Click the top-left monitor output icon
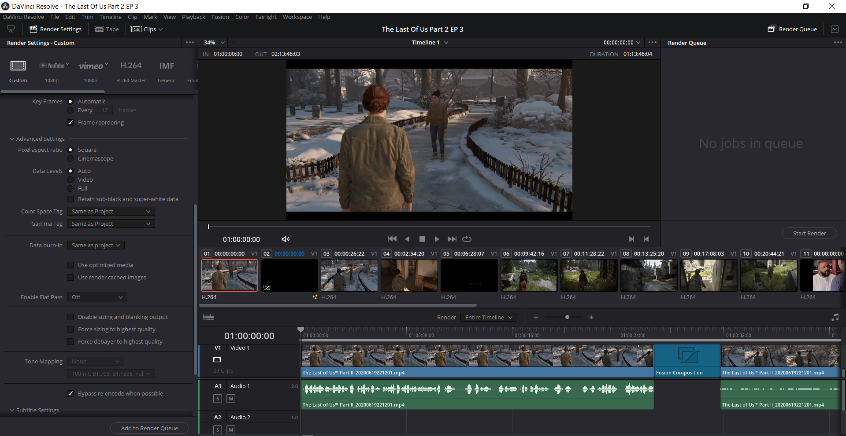This screenshot has height=436, width=846. pyautogui.click(x=11, y=29)
